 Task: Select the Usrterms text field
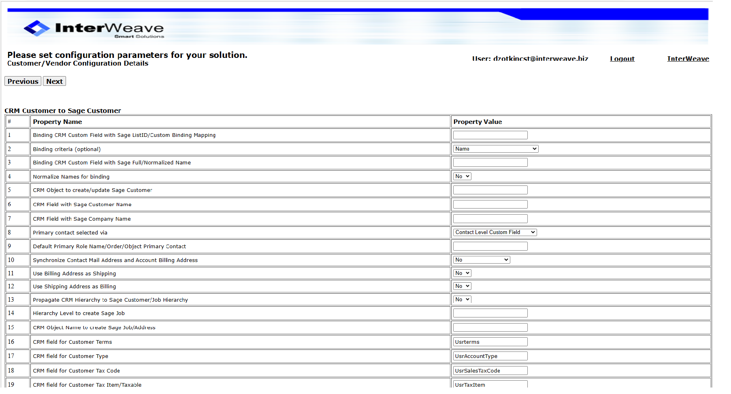point(490,341)
